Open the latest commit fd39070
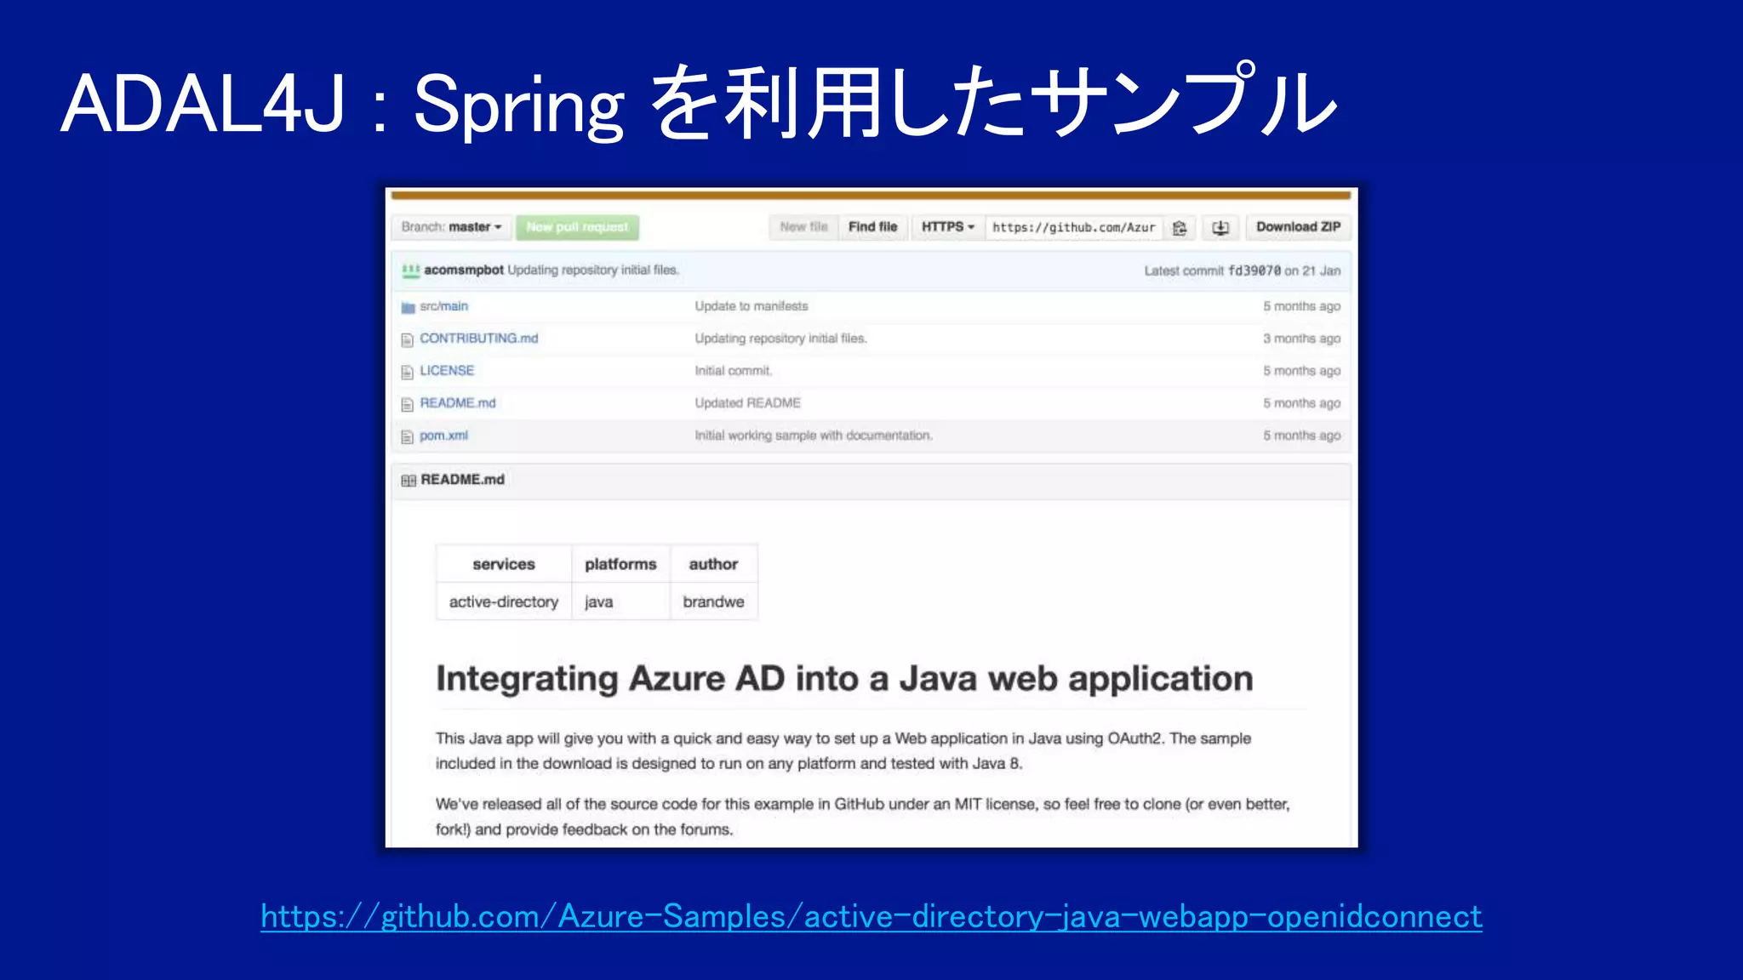Viewport: 1743px width, 980px height. click(1254, 271)
